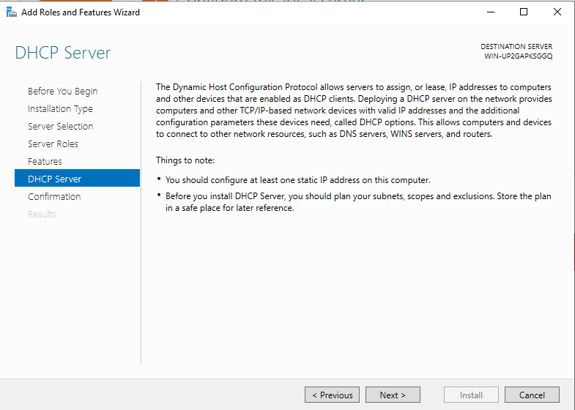This screenshot has height=410, width=575.
Task: Switch to the Server Roles page
Action: coord(53,144)
